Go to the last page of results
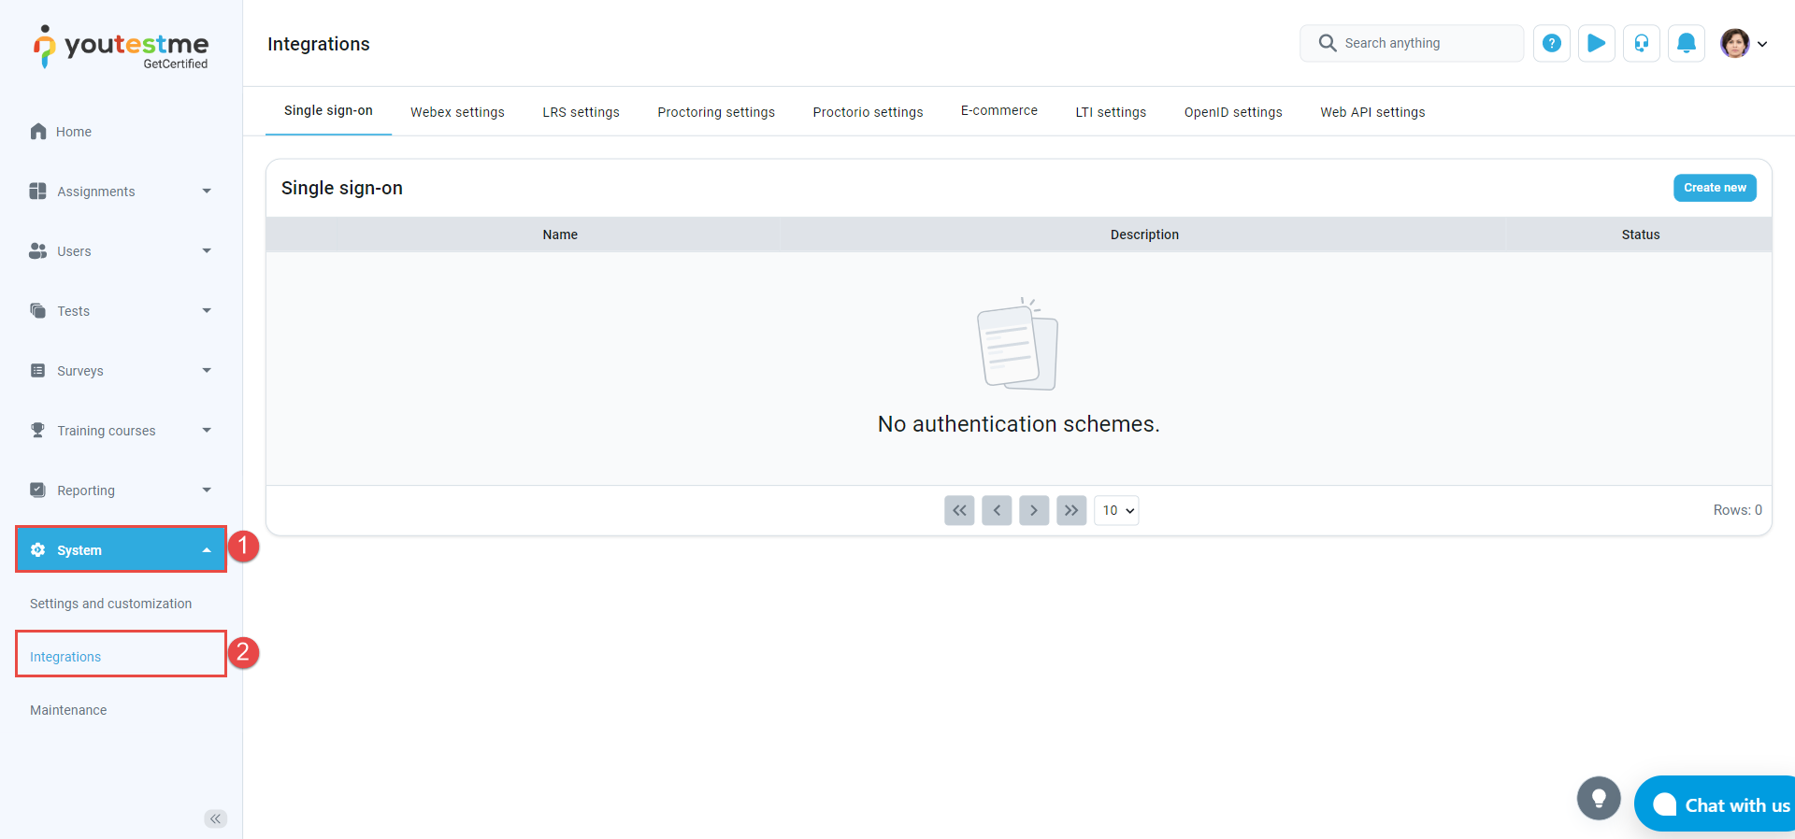 [x=1071, y=510]
